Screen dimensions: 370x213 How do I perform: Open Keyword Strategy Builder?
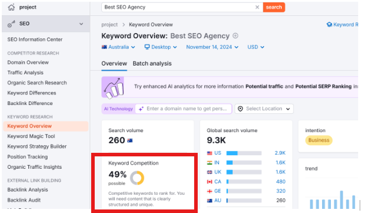point(37,146)
